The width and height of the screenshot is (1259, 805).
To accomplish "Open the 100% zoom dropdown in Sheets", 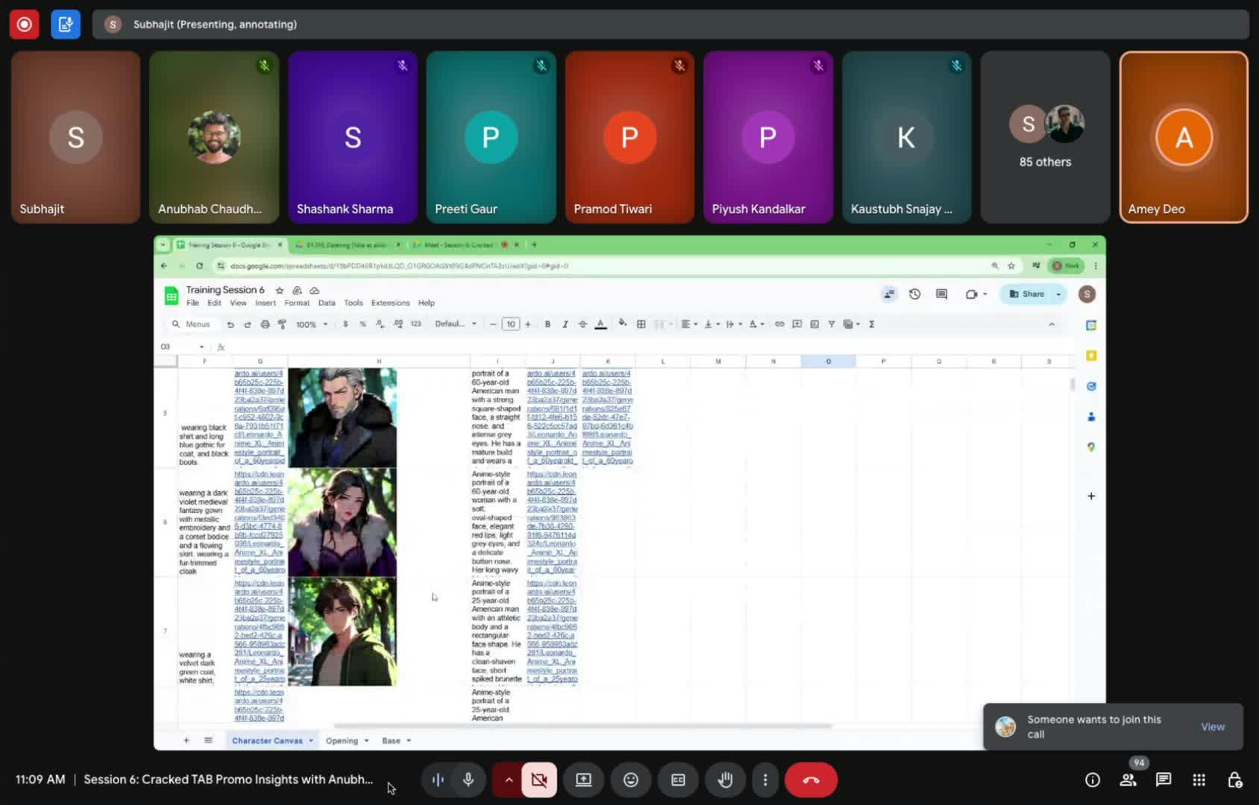I will [x=312, y=324].
